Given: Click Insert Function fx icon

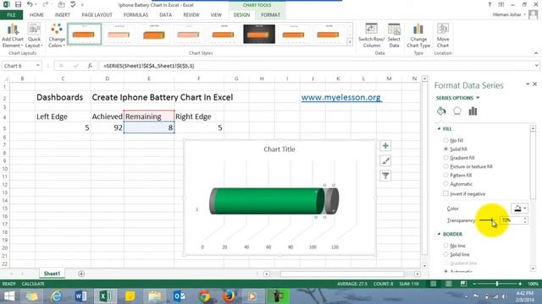Looking at the screenshot, I should tap(90, 66).
